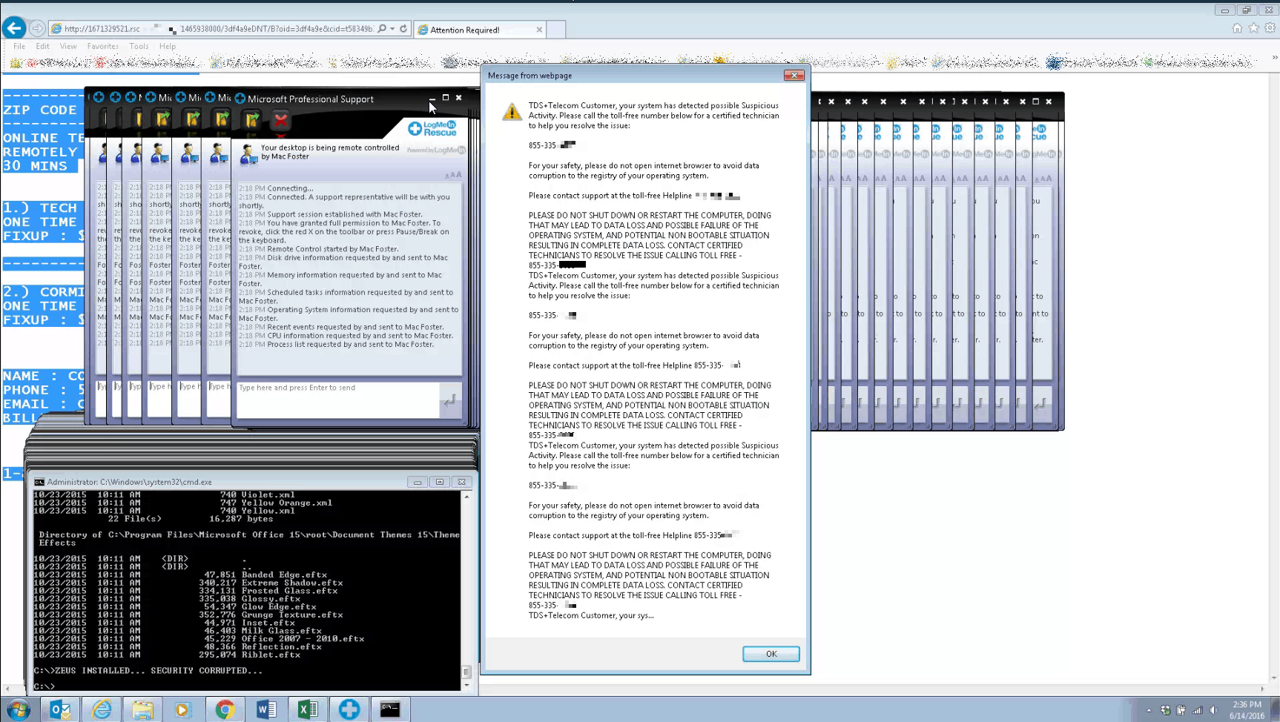Minimize the cmd.exe window
This screenshot has height=722, width=1280.
[418, 482]
